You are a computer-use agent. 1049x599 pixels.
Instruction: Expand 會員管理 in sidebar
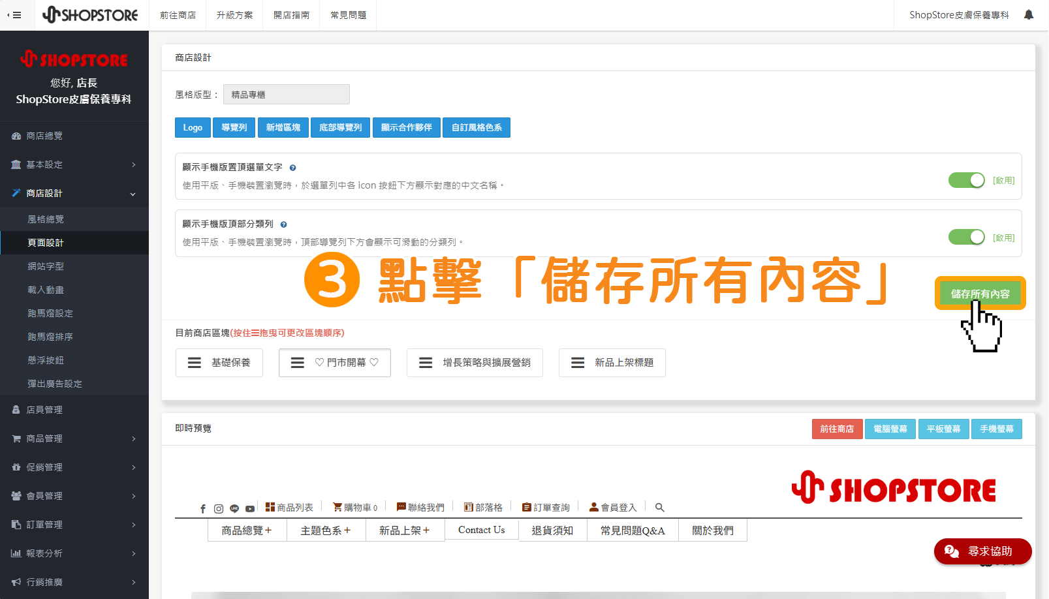(74, 496)
